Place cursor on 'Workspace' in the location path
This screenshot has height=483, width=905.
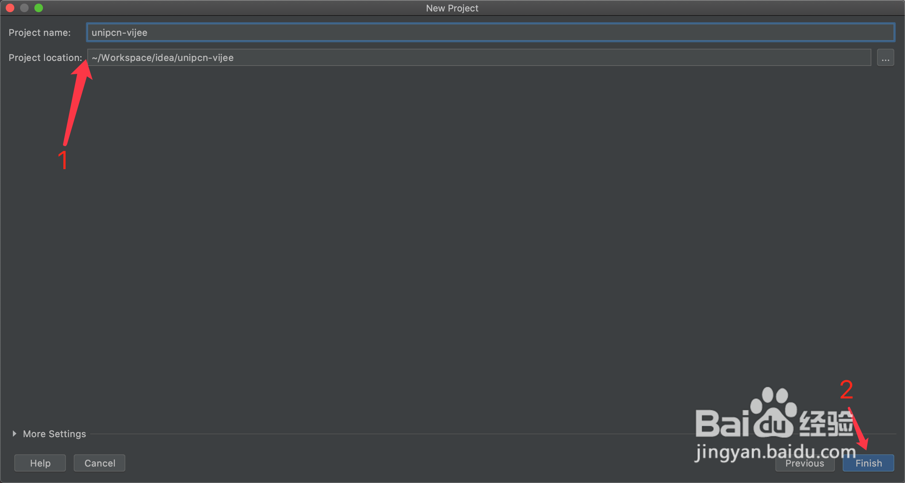(126, 58)
